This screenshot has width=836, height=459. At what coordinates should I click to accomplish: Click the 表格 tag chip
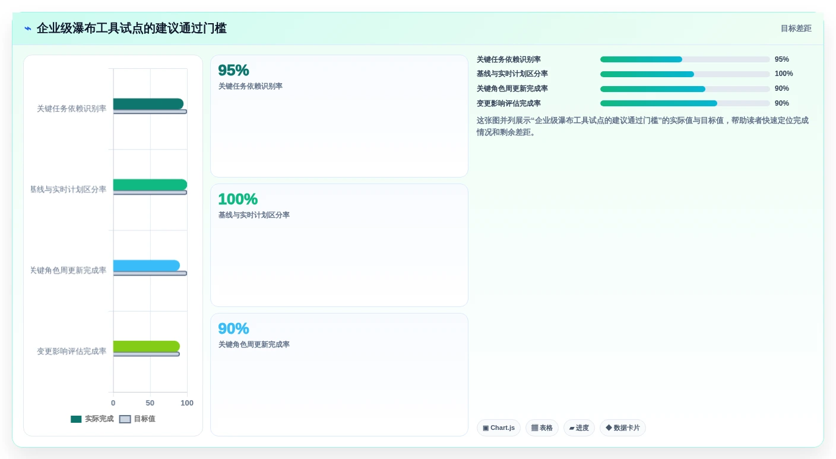pos(541,428)
